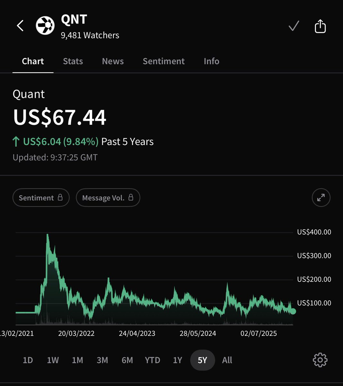Image resolution: width=343 pixels, height=386 pixels.
Task: Tap the US$400.00 axis label
Action: tap(314, 232)
